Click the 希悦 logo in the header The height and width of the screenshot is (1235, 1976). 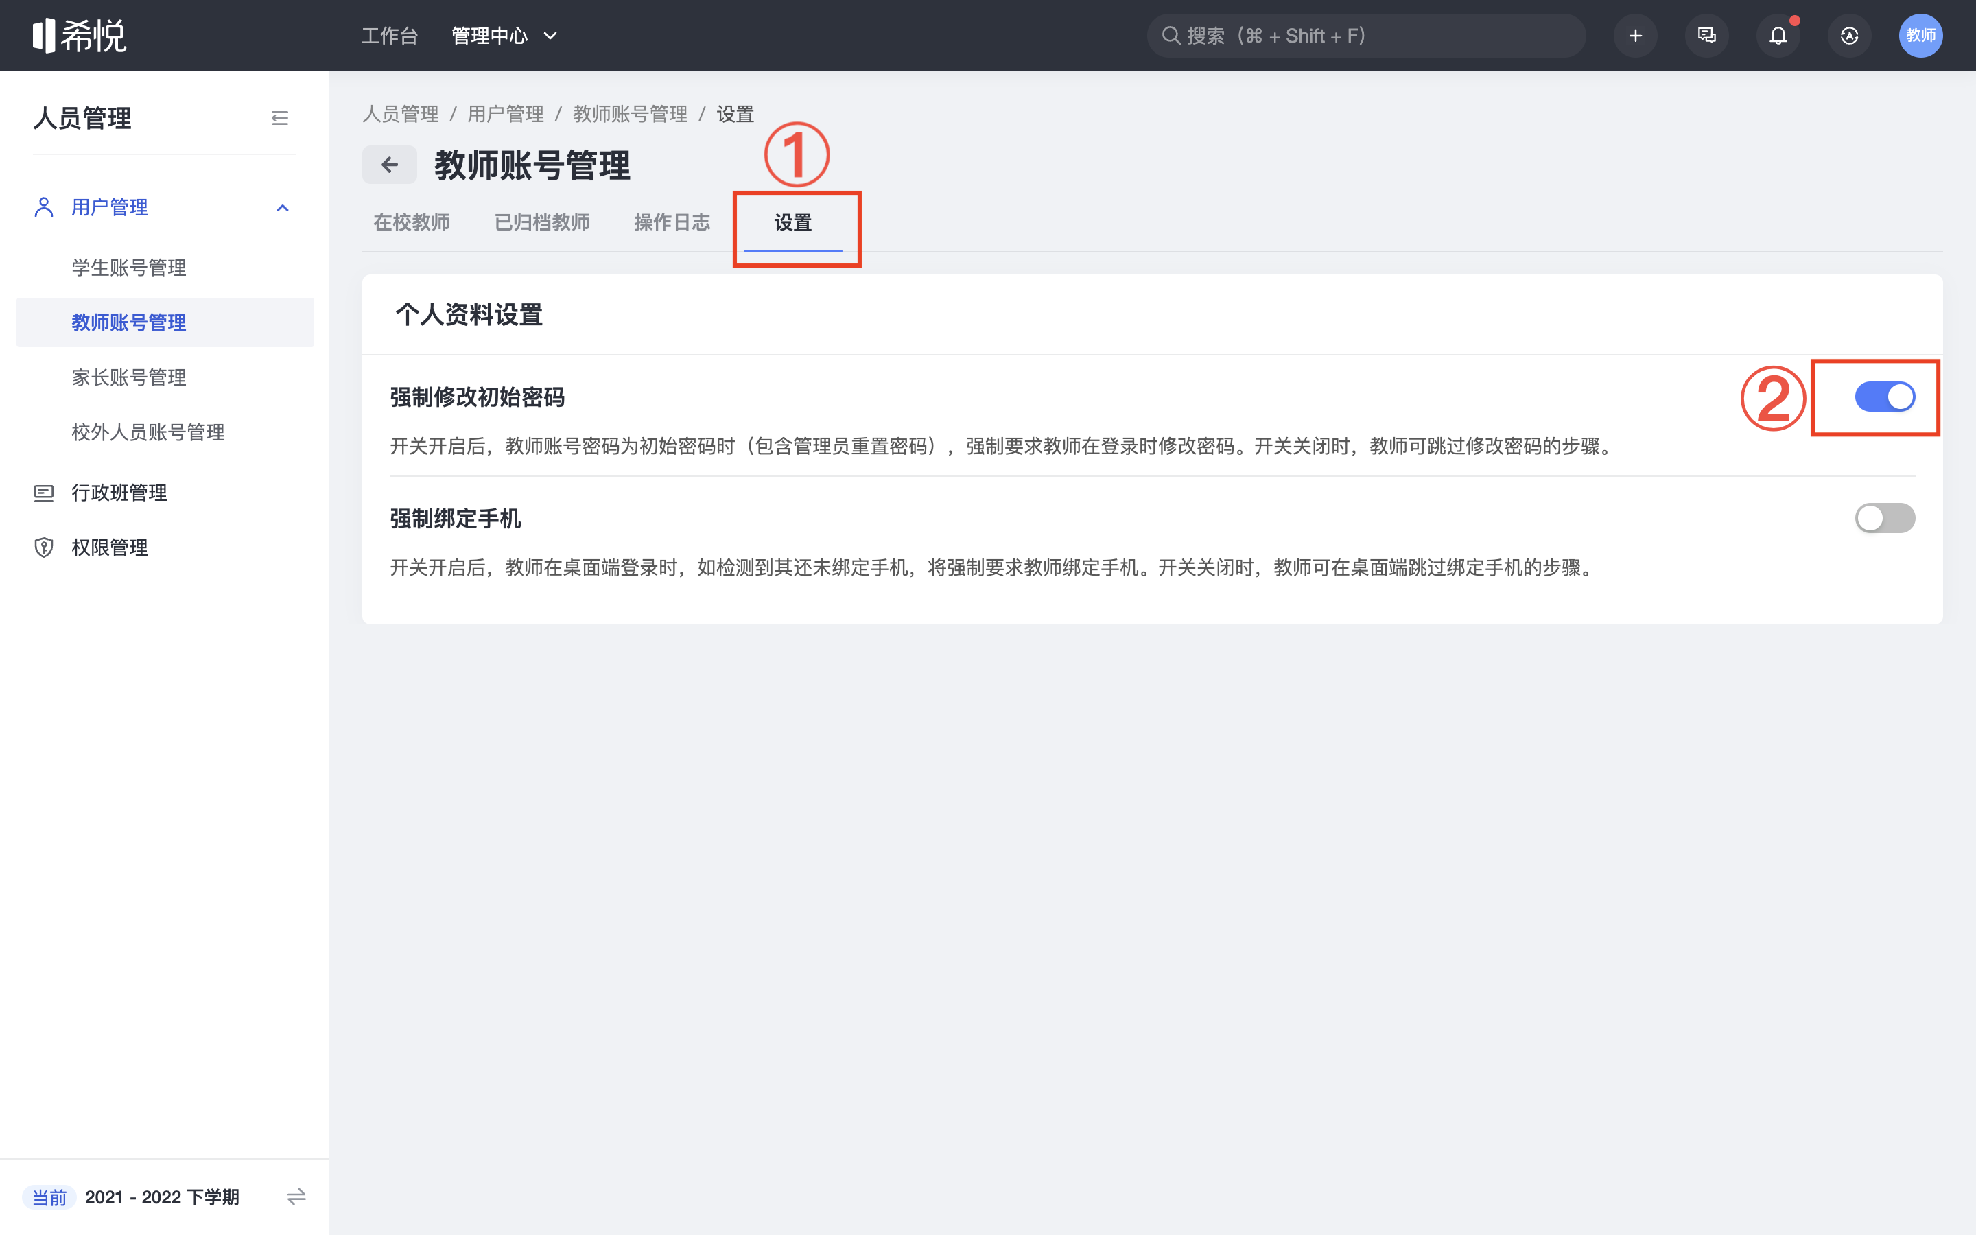point(79,36)
